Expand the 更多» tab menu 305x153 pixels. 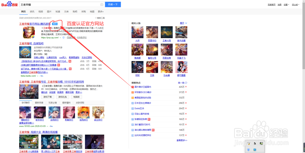pyautogui.click(x=101, y=12)
